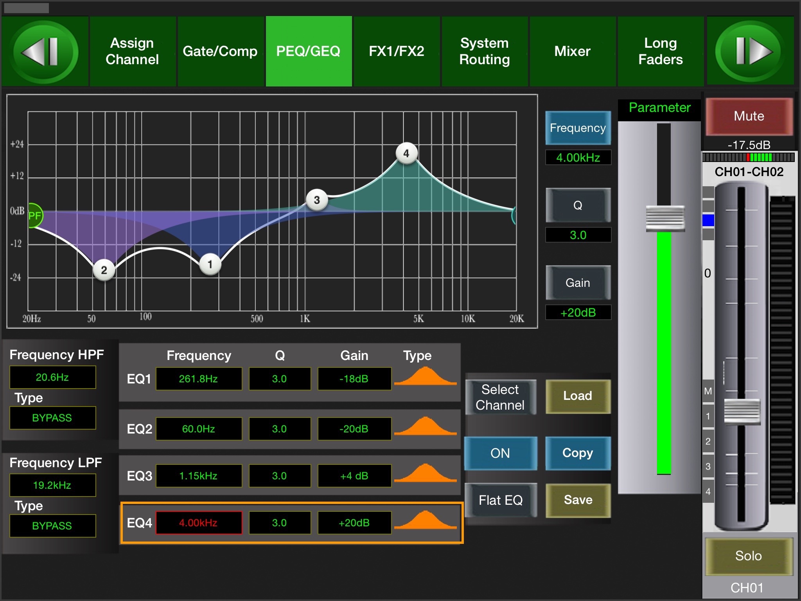Change EQ1 filter type shape icon
This screenshot has width=801, height=601.
(426, 376)
